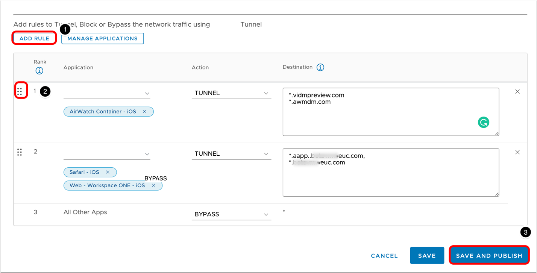Viewport: 537px width, 273px height.
Task: Click the CANCEL link
Action: pos(384,256)
